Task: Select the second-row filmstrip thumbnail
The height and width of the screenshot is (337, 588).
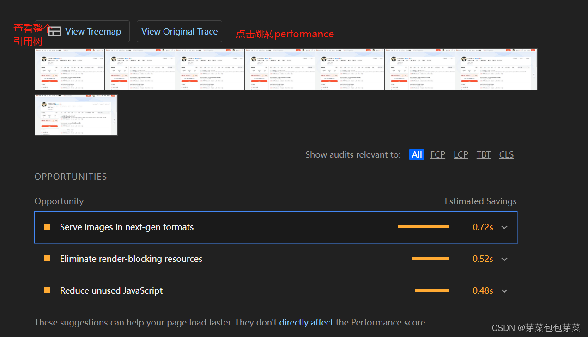Action: (x=76, y=115)
